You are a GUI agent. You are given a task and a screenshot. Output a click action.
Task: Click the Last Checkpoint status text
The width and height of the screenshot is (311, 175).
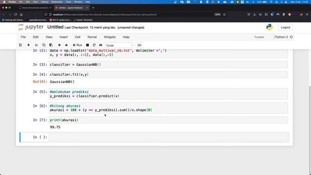pos(90,28)
